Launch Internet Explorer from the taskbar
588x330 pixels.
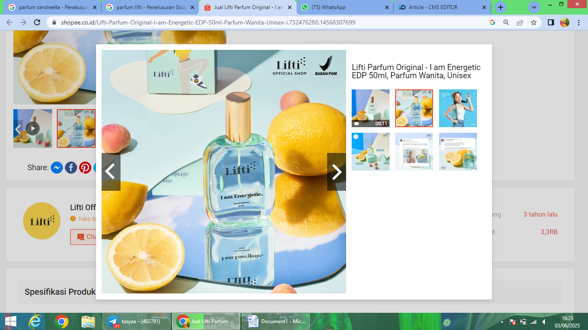34,321
